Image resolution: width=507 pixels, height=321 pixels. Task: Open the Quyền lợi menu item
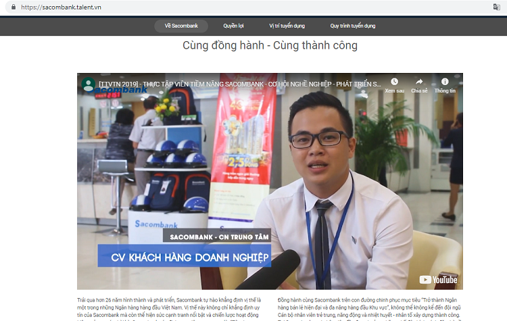pyautogui.click(x=233, y=26)
